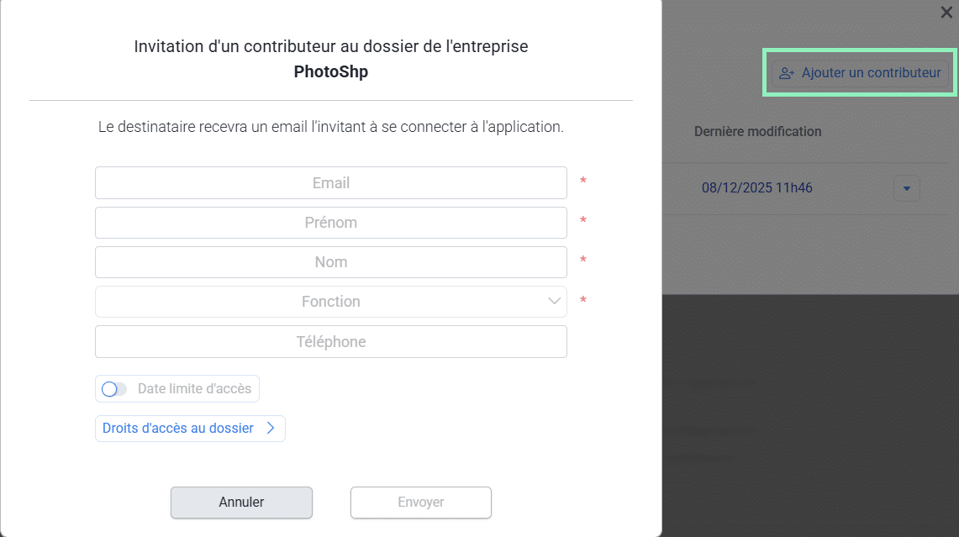Click the red asterisk beside the Email field

[583, 182]
